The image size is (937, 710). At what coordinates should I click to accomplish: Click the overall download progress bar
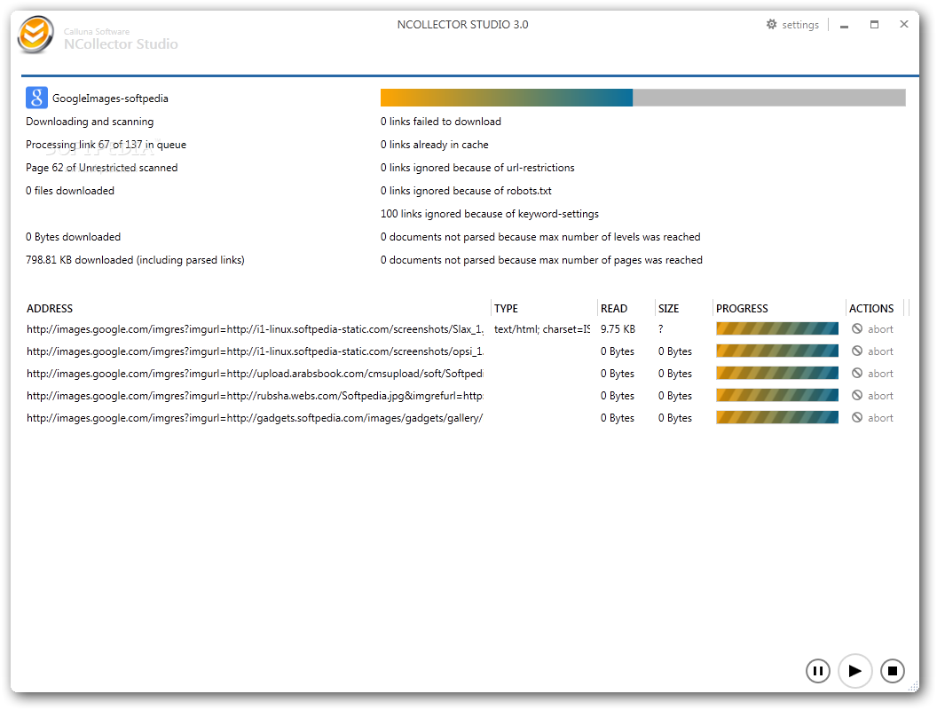point(643,98)
